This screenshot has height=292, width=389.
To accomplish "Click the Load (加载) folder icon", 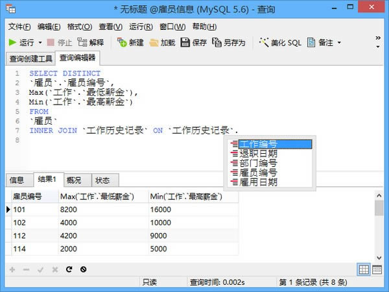I will (x=154, y=43).
